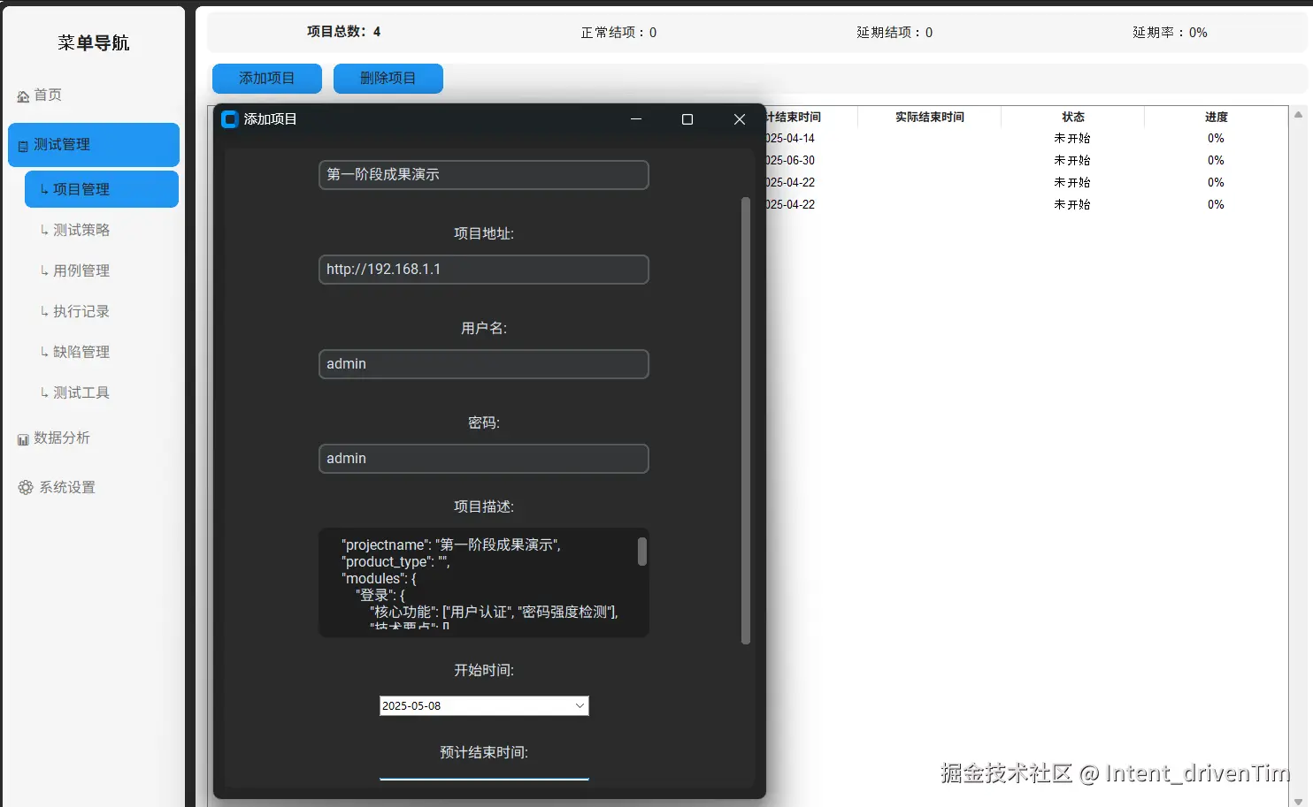Close the 添加项目 dialog

(740, 119)
